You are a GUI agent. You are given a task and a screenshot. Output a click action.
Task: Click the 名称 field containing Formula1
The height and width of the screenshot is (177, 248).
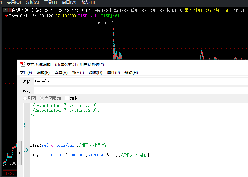point(141,81)
